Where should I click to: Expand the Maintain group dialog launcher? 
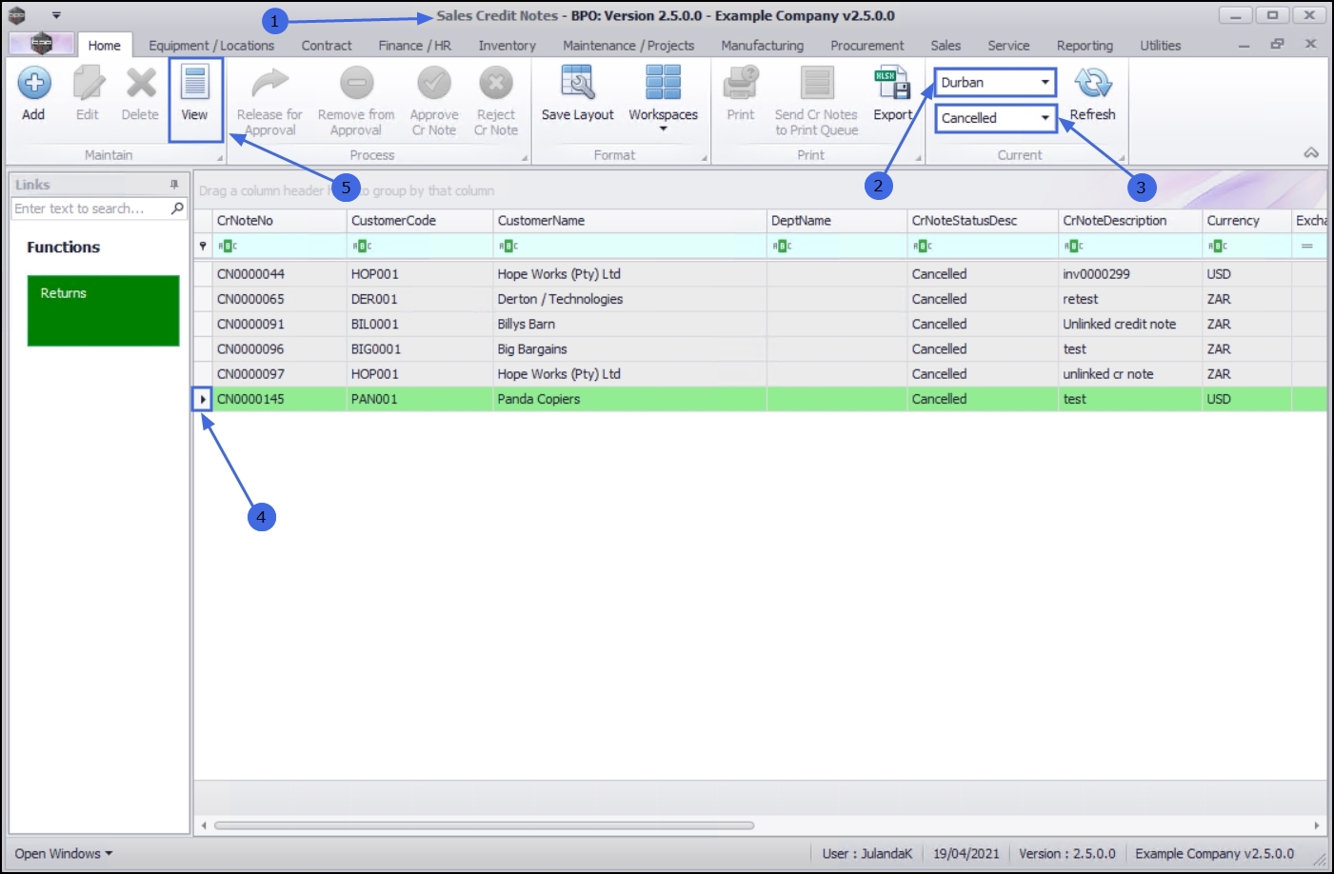(x=220, y=158)
